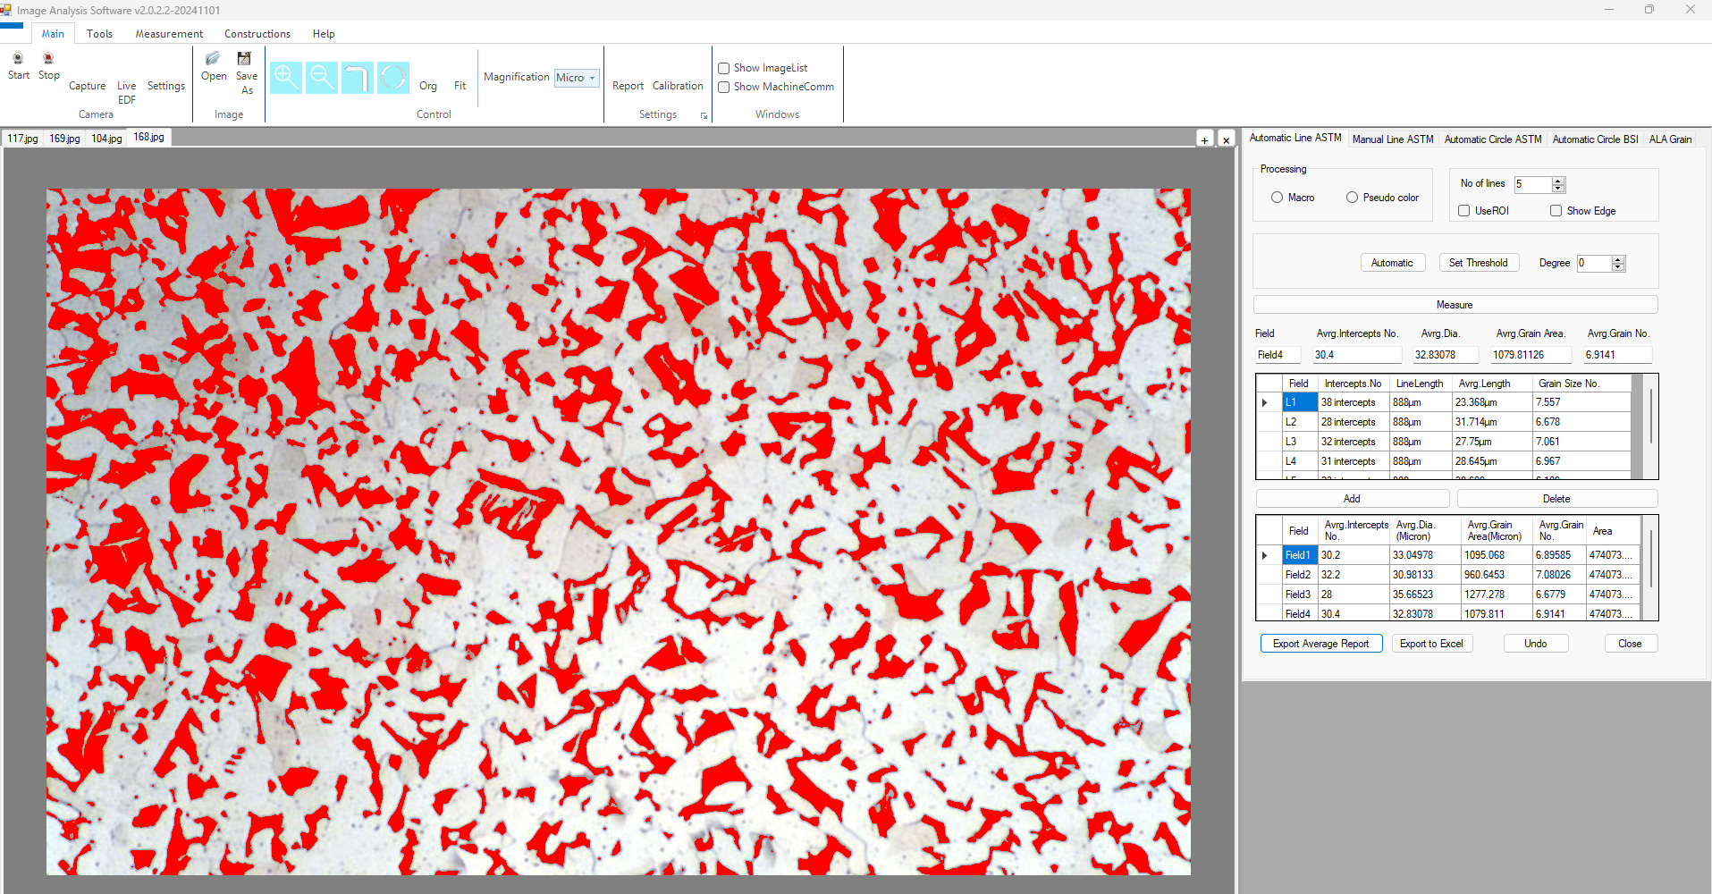Select the Zoom Out tool
Screen dimensions: 1712x894
[x=321, y=78]
